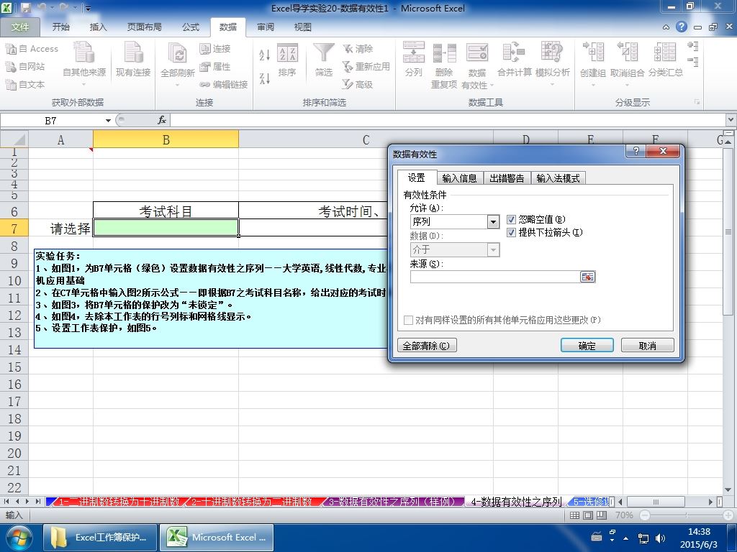
Task: Click the 自 Access import icon
Action: [x=11, y=48]
